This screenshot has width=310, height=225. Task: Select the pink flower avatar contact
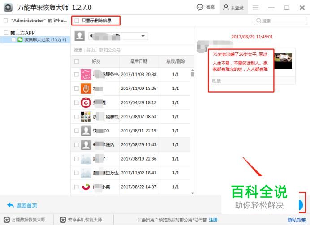[86, 74]
